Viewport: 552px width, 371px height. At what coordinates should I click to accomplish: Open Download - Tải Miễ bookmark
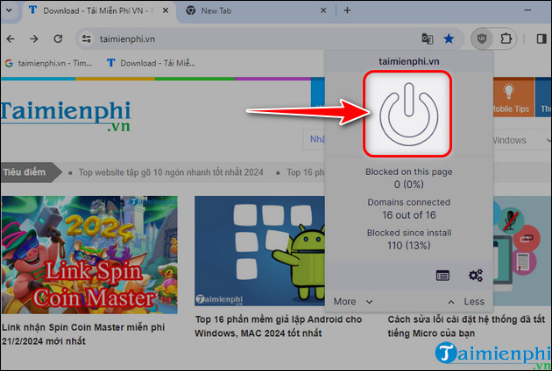point(152,63)
